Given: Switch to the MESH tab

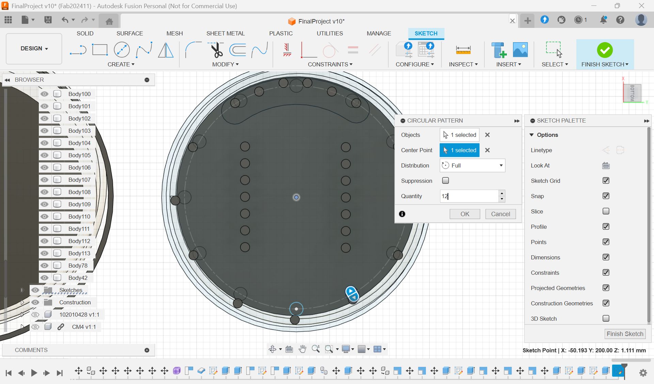Looking at the screenshot, I should 174,33.
